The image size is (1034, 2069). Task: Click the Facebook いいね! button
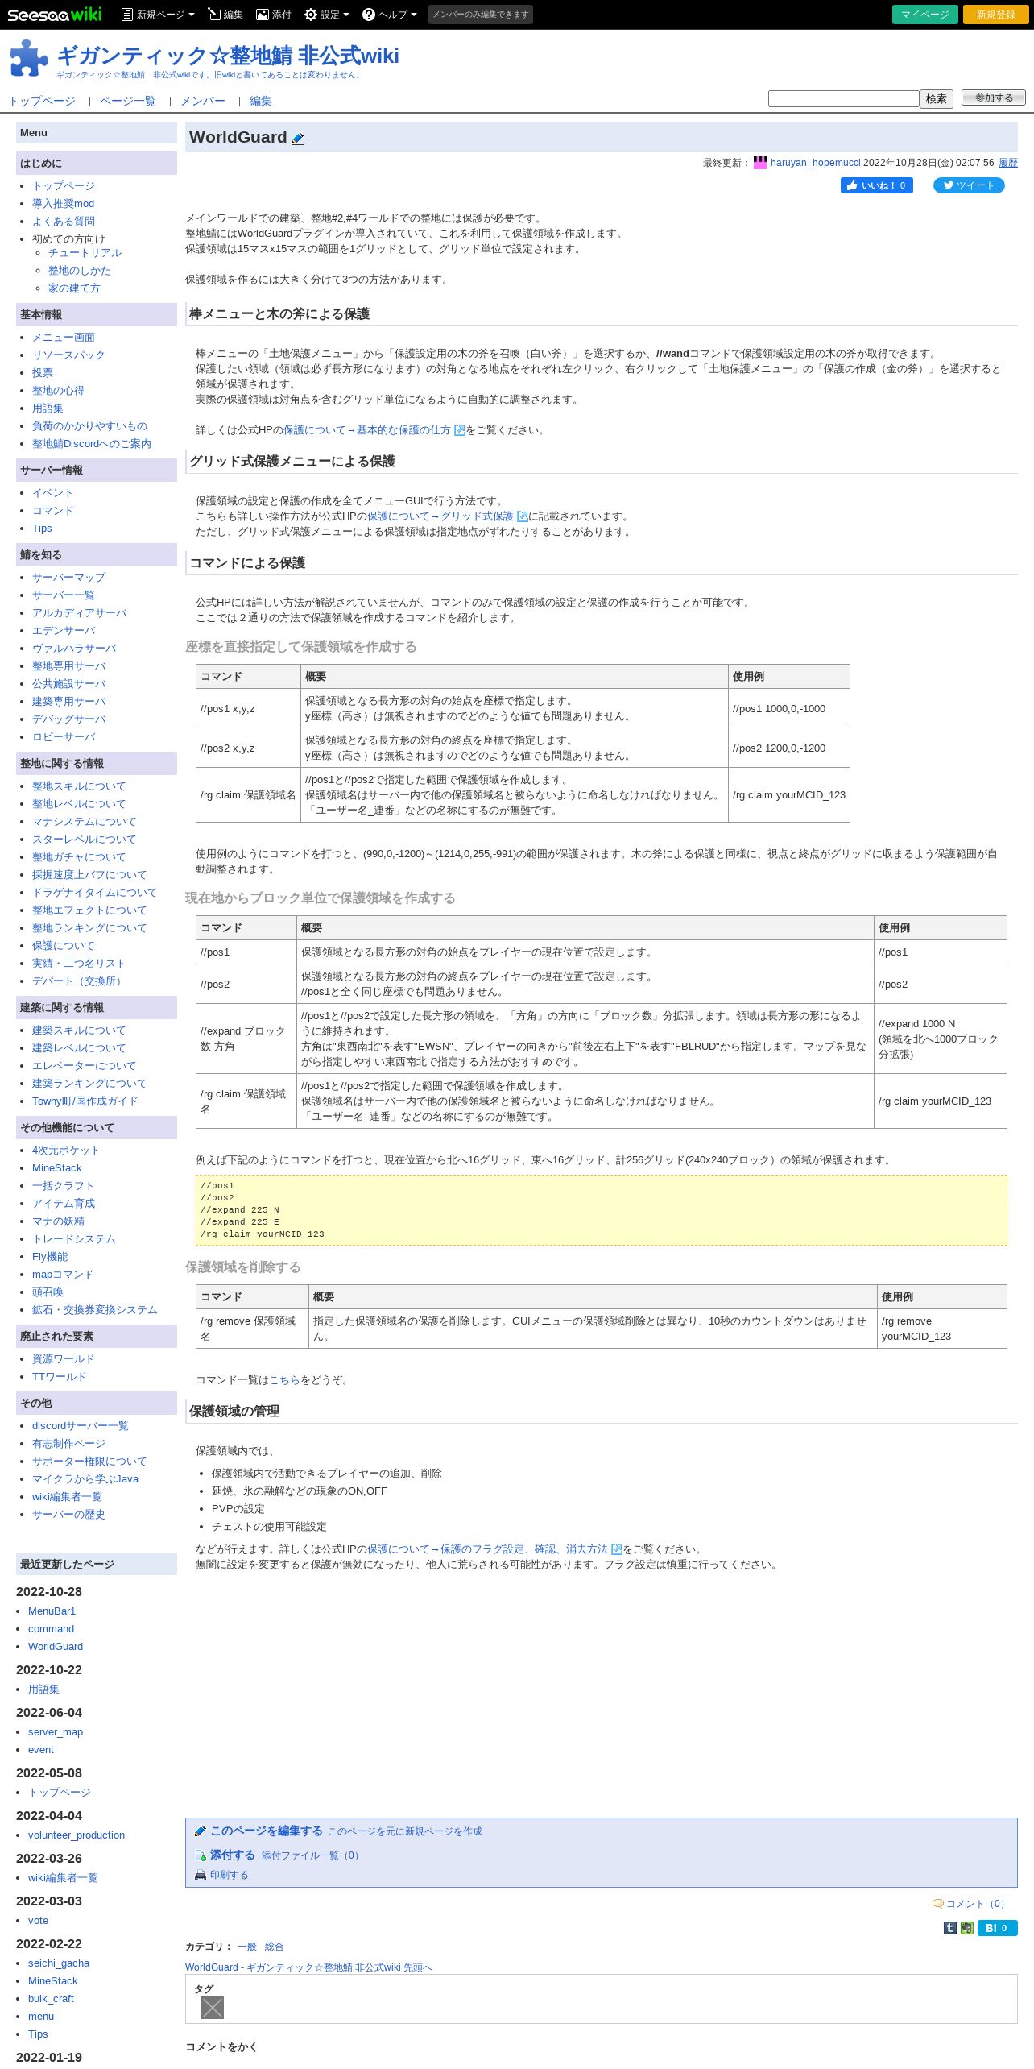[877, 185]
